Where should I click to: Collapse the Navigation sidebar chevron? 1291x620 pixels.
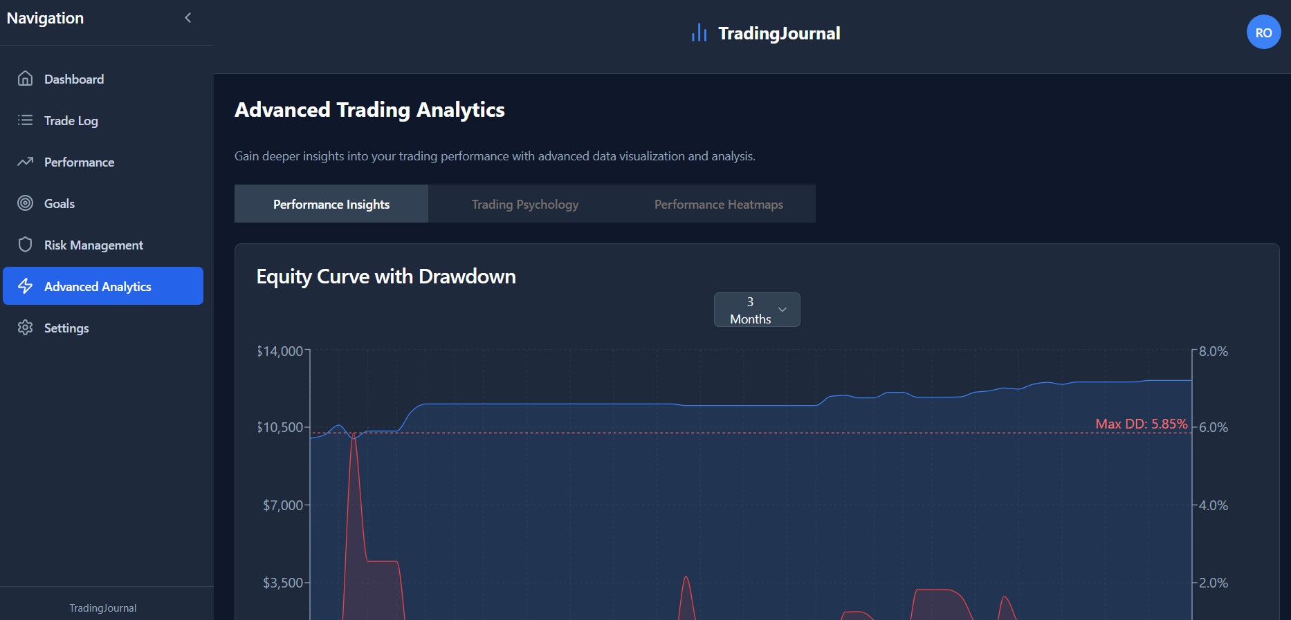coord(187,18)
